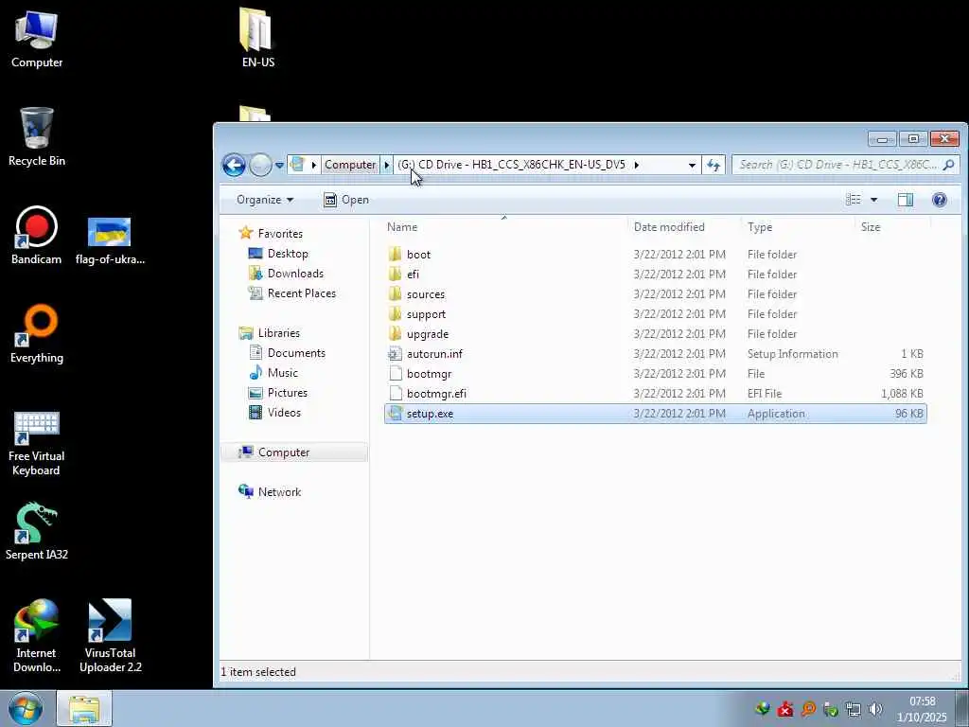Launch the VirusTotal Uploader 2.2 shortcut
The image size is (969, 727).
pos(110,635)
